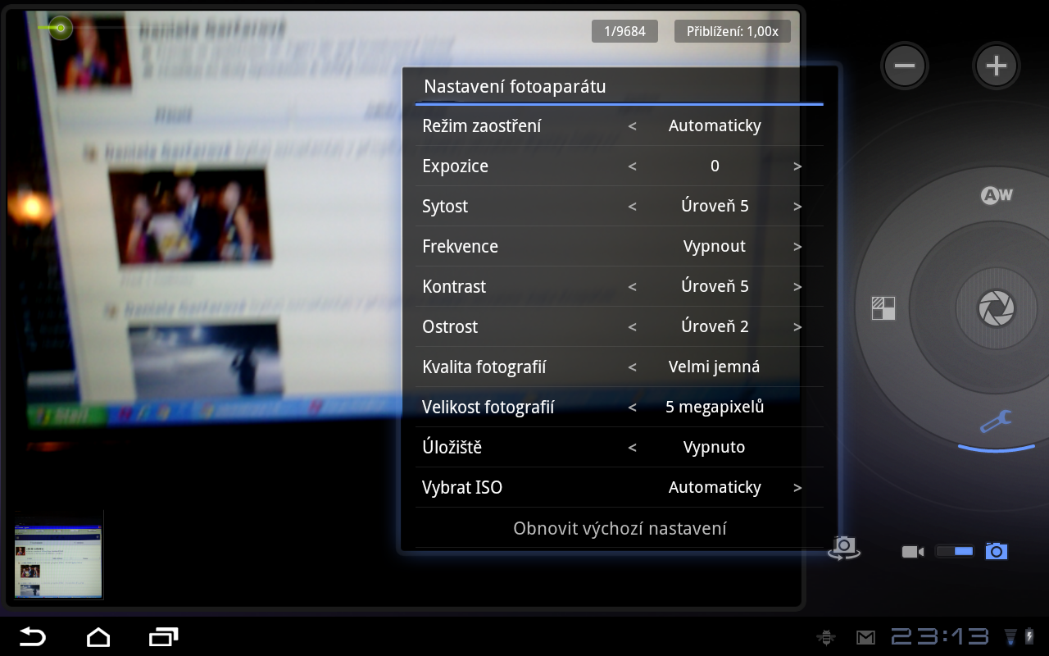Screen dimensions: 1049x656
Task: Tap the Android home button
Action: [x=98, y=636]
